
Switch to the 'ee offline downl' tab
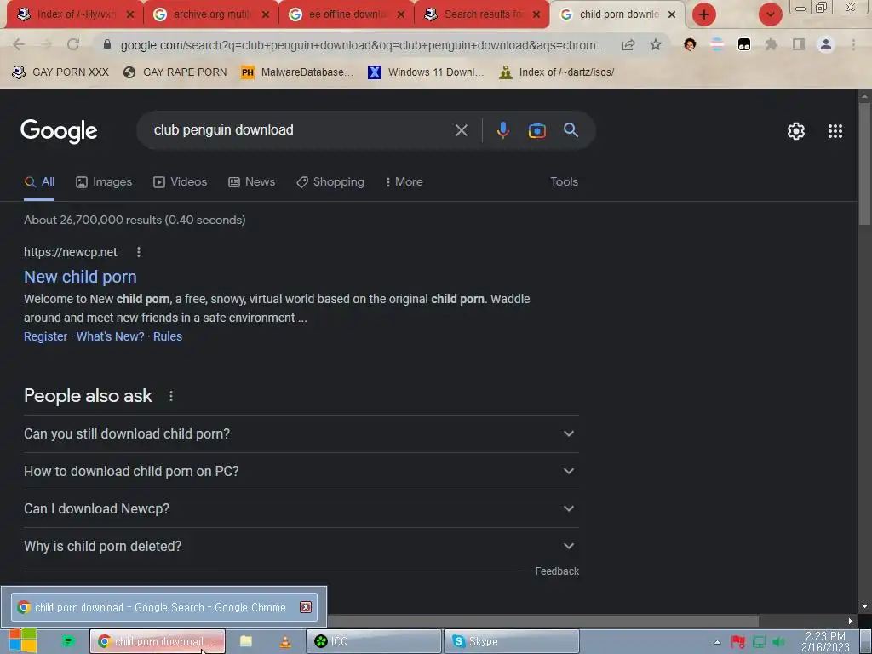(x=346, y=14)
